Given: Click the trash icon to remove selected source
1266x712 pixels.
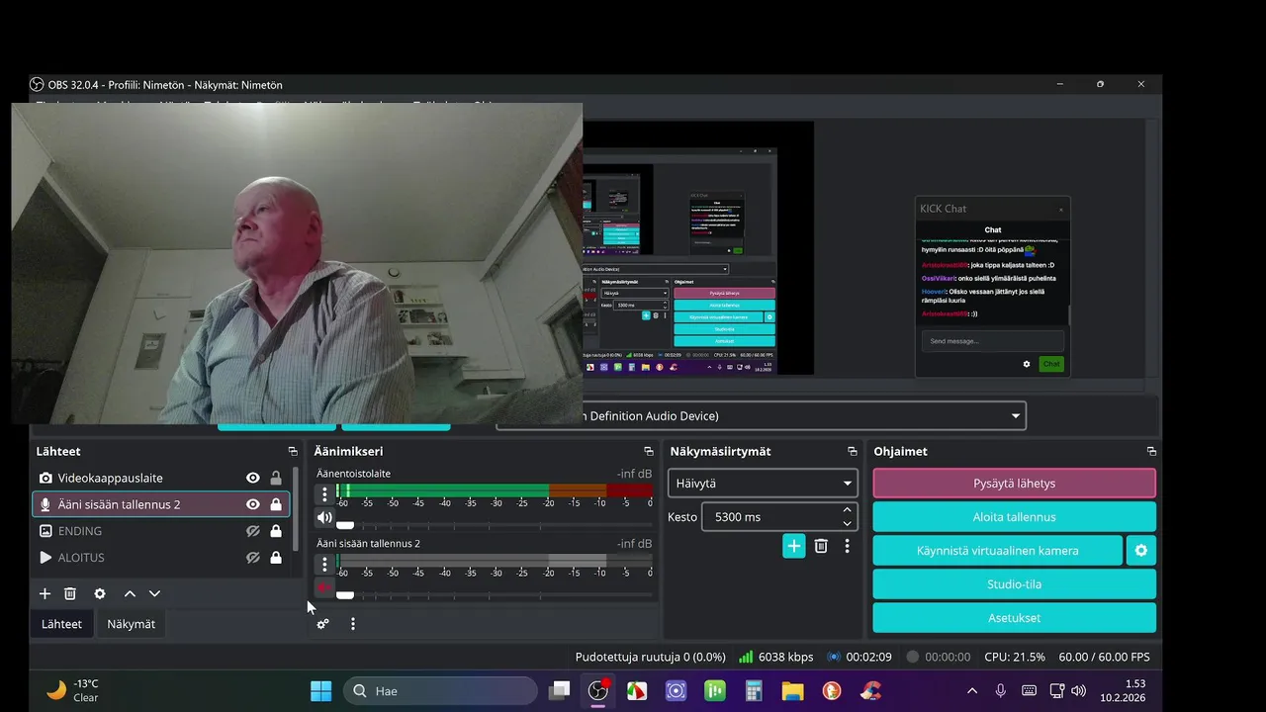Looking at the screenshot, I should 70,593.
